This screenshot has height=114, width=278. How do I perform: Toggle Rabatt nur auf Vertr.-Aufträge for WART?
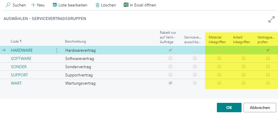[x=170, y=83]
